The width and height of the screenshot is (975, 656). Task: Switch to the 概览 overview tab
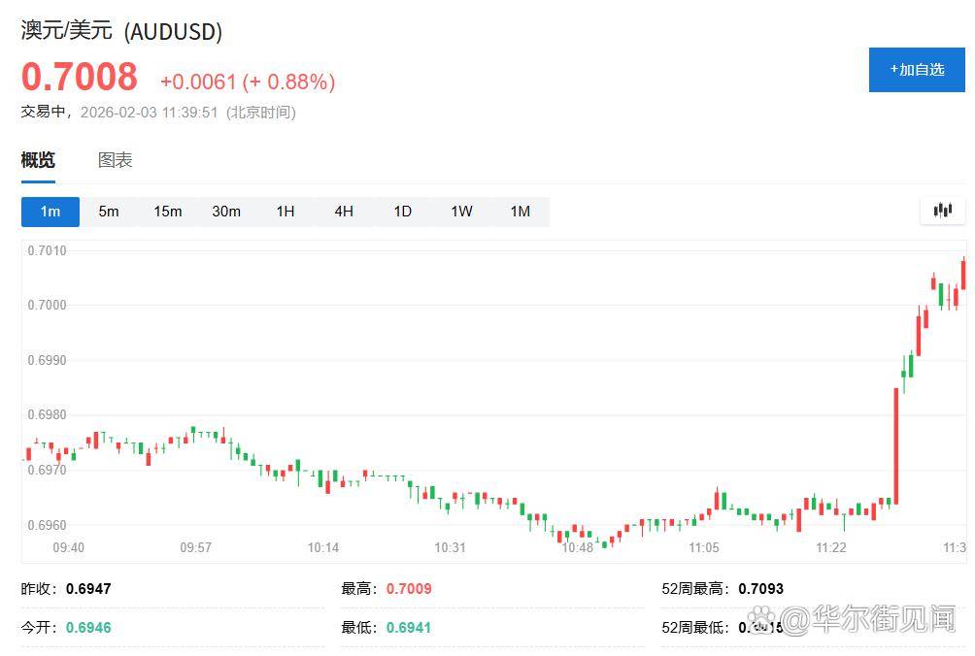pos(38,161)
